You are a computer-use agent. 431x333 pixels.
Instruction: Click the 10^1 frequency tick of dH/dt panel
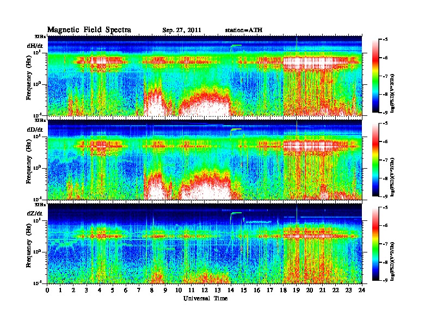pyautogui.click(x=38, y=52)
